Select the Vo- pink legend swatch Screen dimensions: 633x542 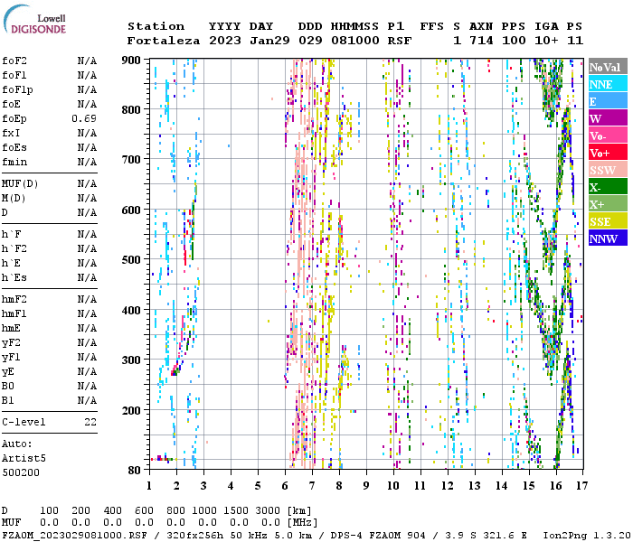tap(608, 135)
